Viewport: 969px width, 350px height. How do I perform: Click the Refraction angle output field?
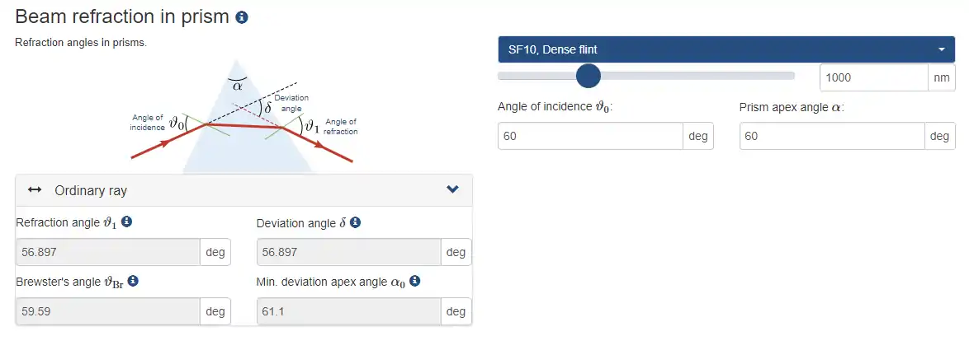[x=108, y=252]
